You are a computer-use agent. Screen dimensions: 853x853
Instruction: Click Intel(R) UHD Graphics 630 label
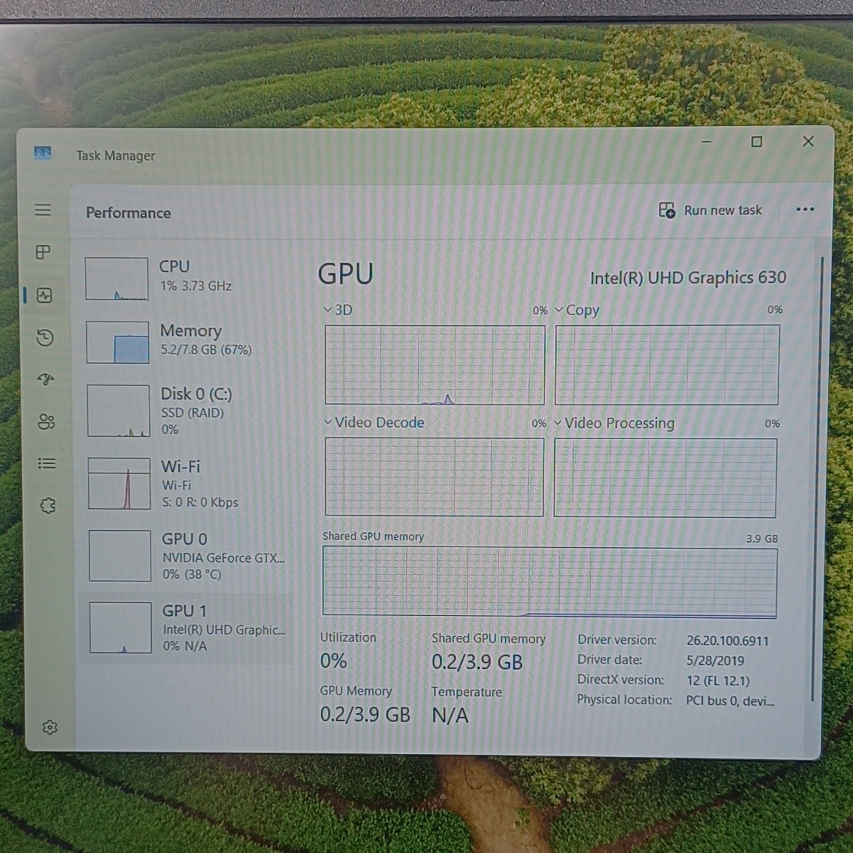(x=688, y=278)
